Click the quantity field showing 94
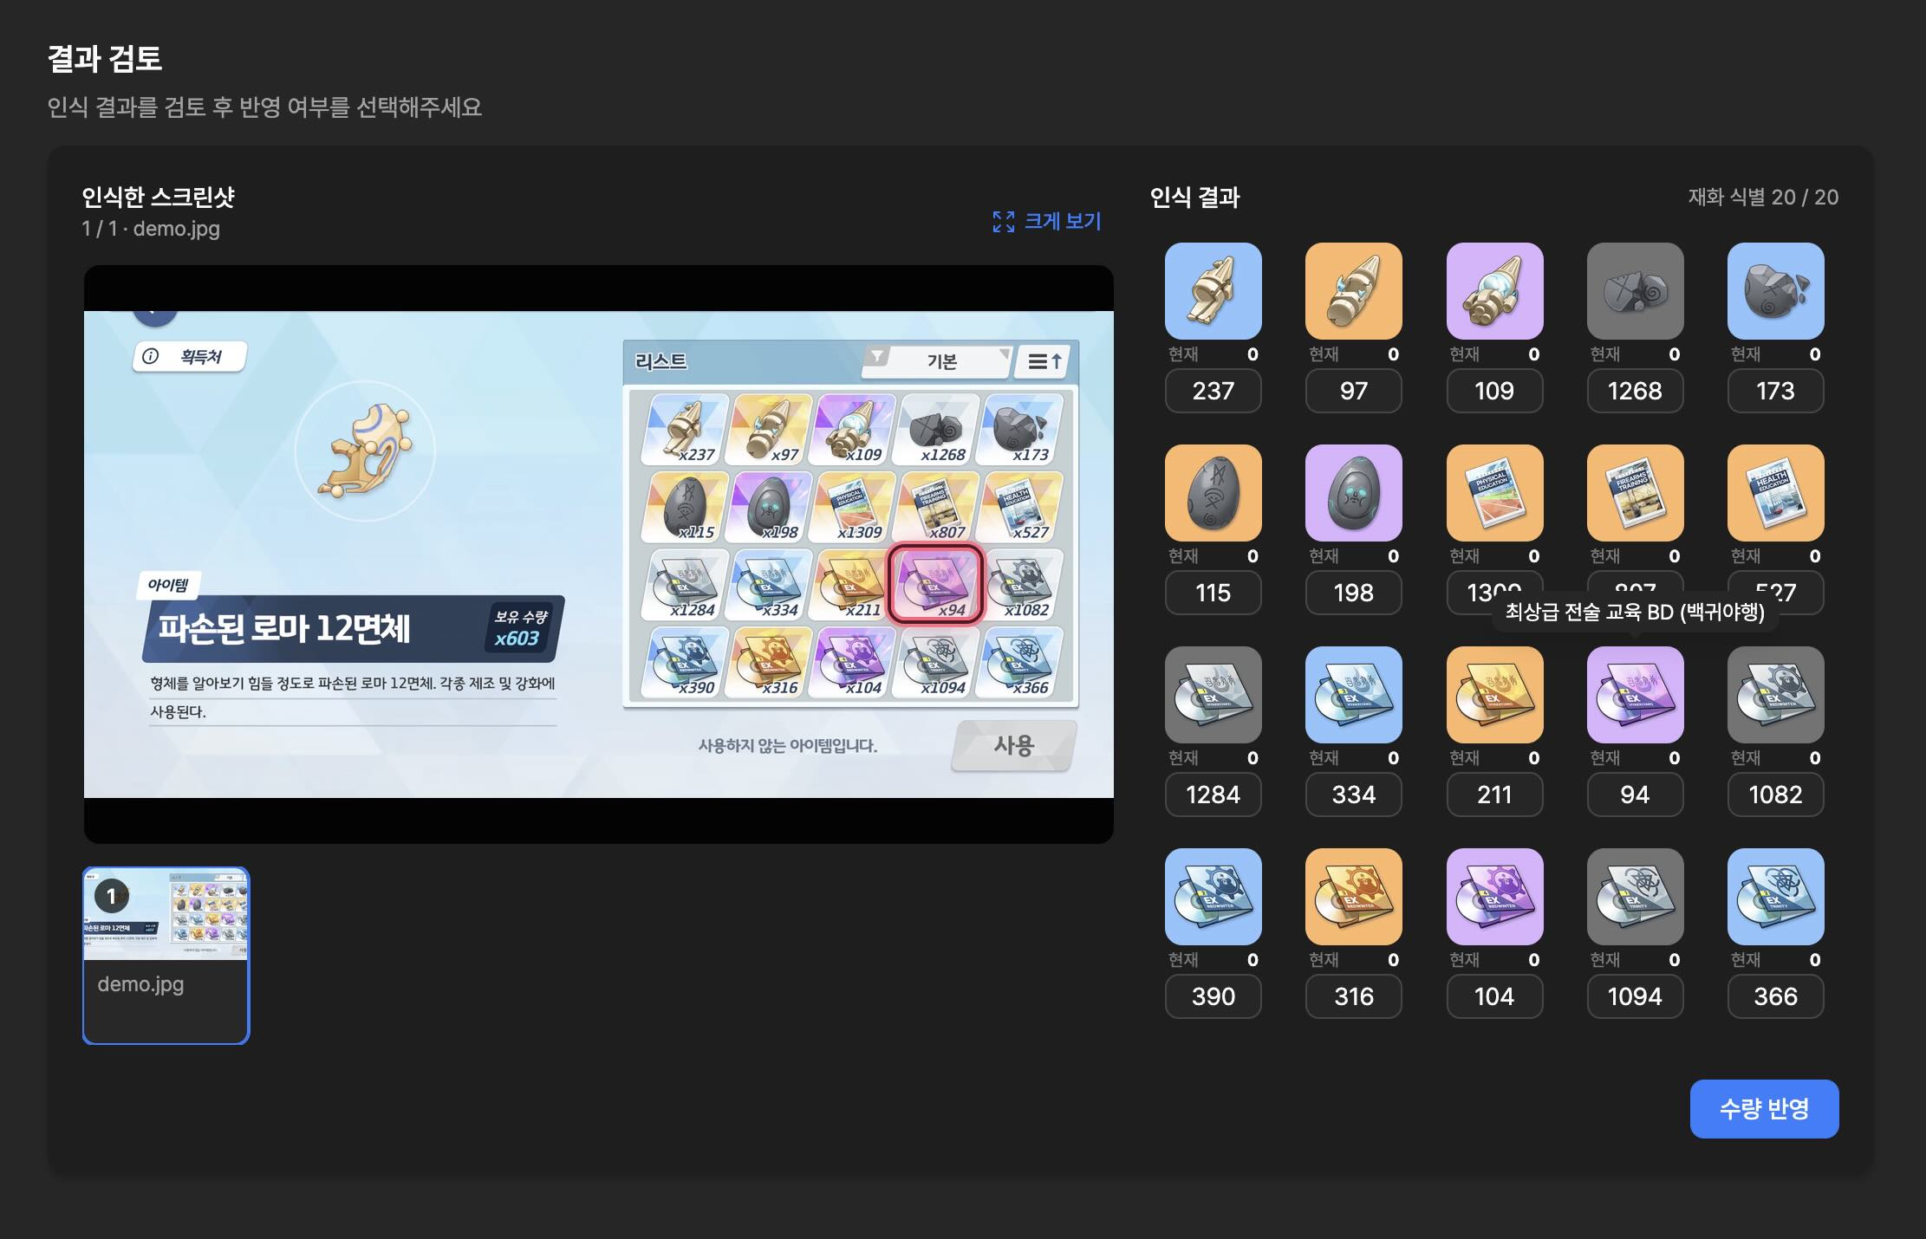1926x1239 pixels. click(1635, 795)
